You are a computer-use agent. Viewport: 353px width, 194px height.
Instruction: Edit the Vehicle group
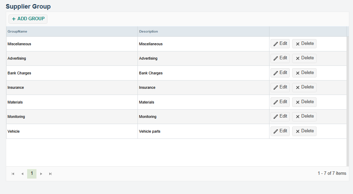[x=280, y=131]
